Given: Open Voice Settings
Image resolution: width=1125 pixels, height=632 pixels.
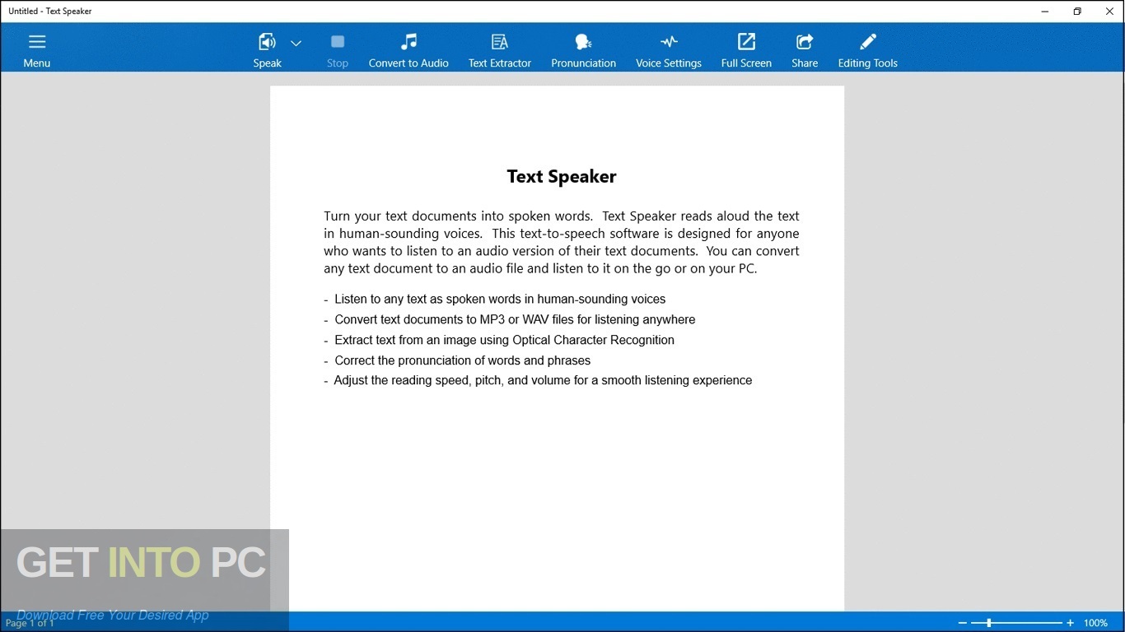Looking at the screenshot, I should pyautogui.click(x=669, y=49).
